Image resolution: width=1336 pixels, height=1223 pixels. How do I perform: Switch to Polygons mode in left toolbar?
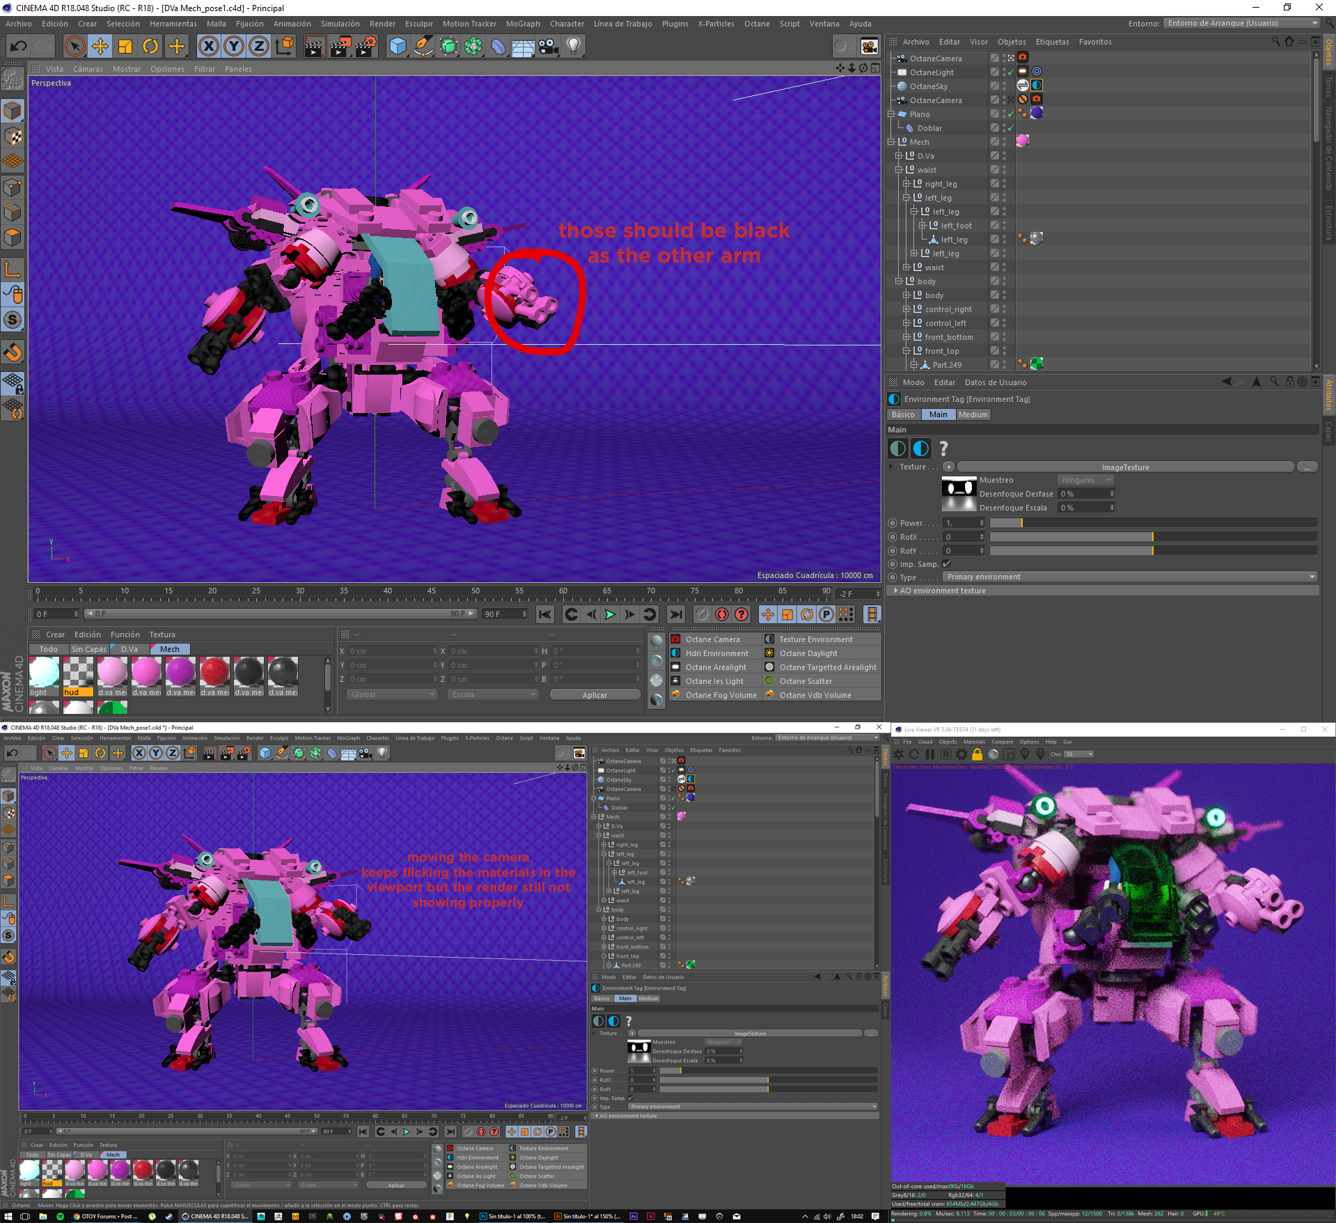click(13, 238)
